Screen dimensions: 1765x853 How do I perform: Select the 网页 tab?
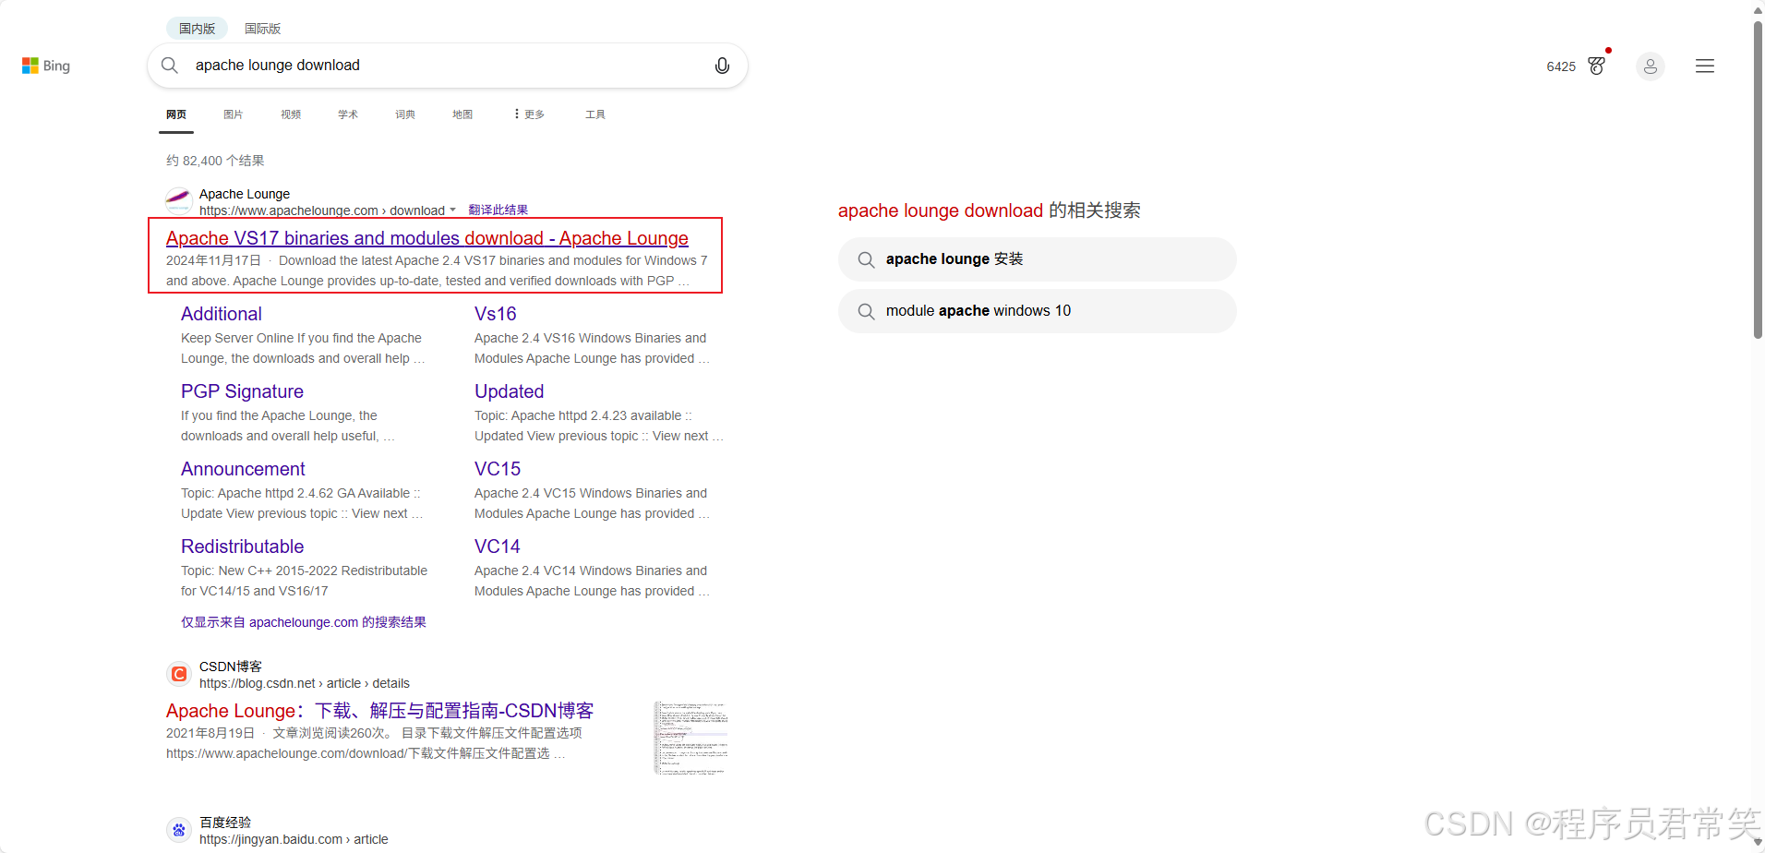176,114
